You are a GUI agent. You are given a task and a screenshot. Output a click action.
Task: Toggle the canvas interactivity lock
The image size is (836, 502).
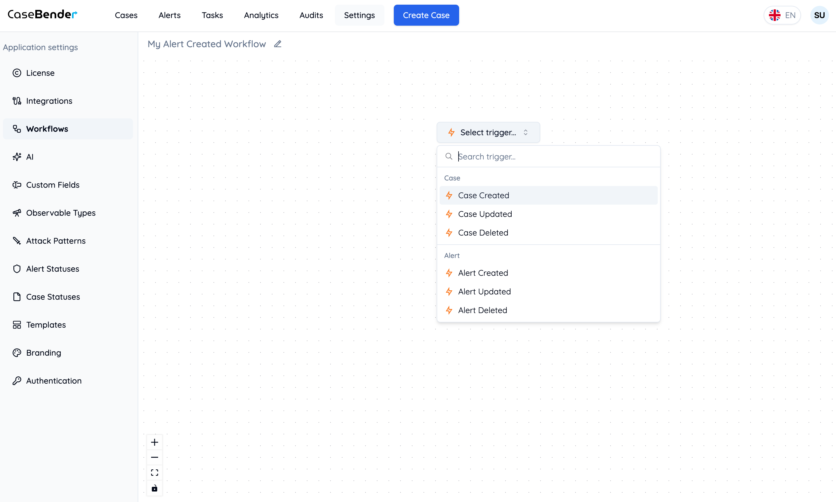point(154,488)
